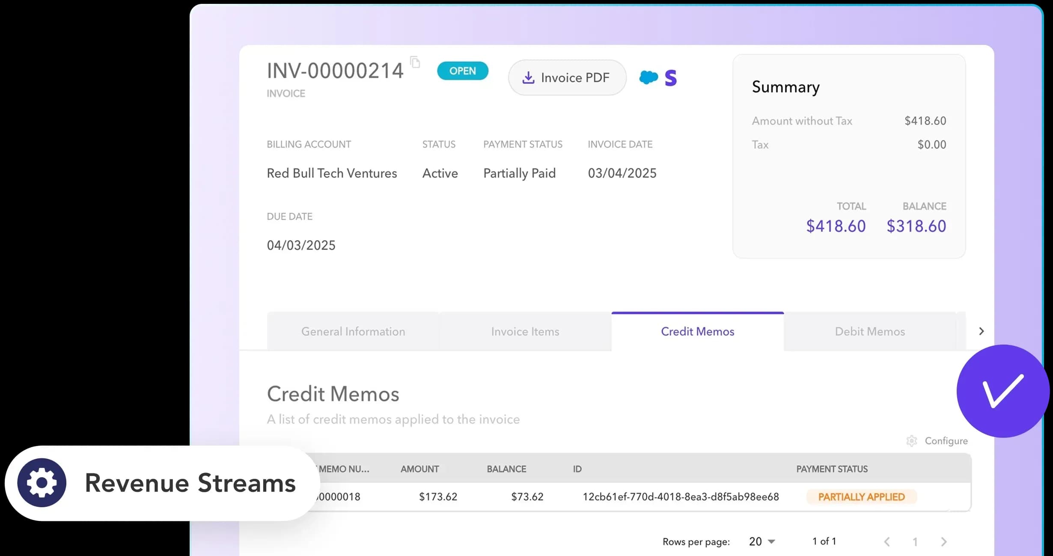Click the purple Stripe S icon

671,78
